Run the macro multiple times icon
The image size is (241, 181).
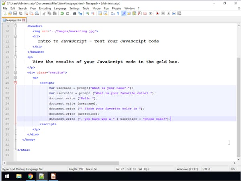pyautogui.click(x=174, y=14)
